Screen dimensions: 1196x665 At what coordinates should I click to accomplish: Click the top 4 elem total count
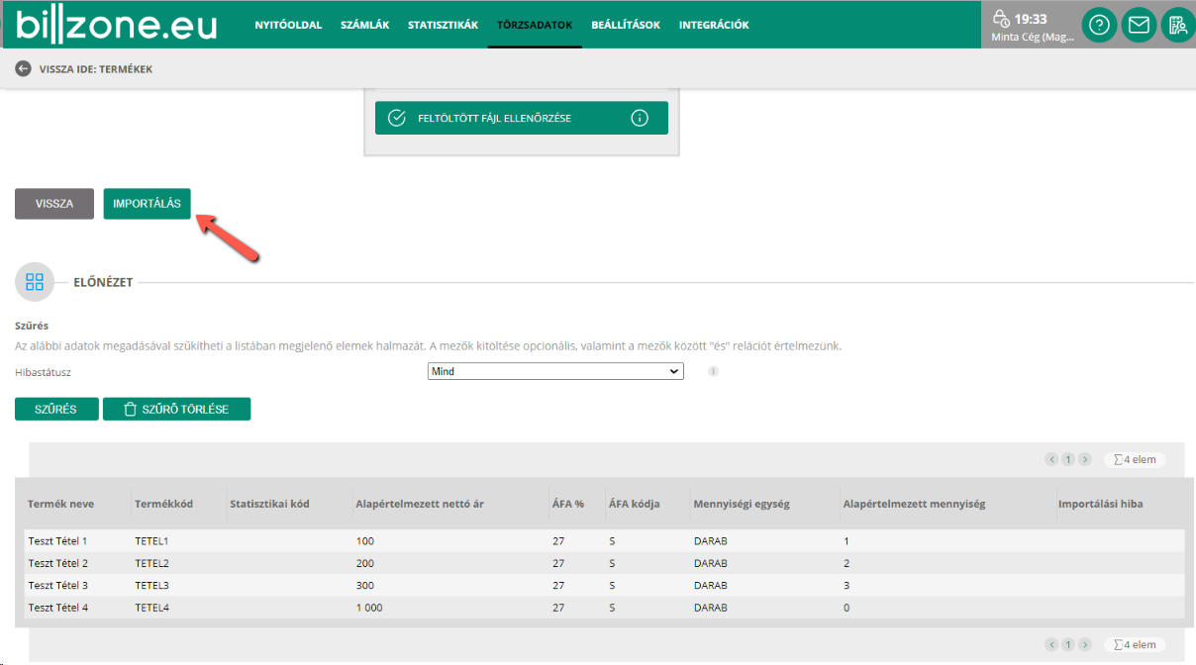click(x=1135, y=459)
